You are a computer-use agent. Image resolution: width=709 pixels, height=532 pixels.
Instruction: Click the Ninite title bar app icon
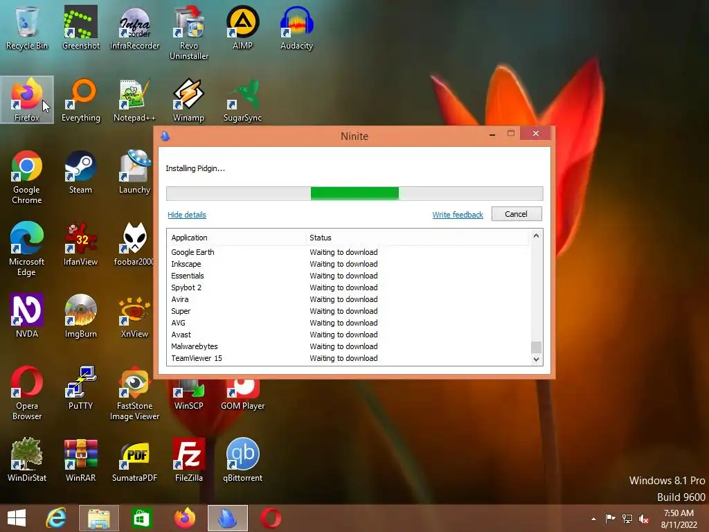[165, 136]
